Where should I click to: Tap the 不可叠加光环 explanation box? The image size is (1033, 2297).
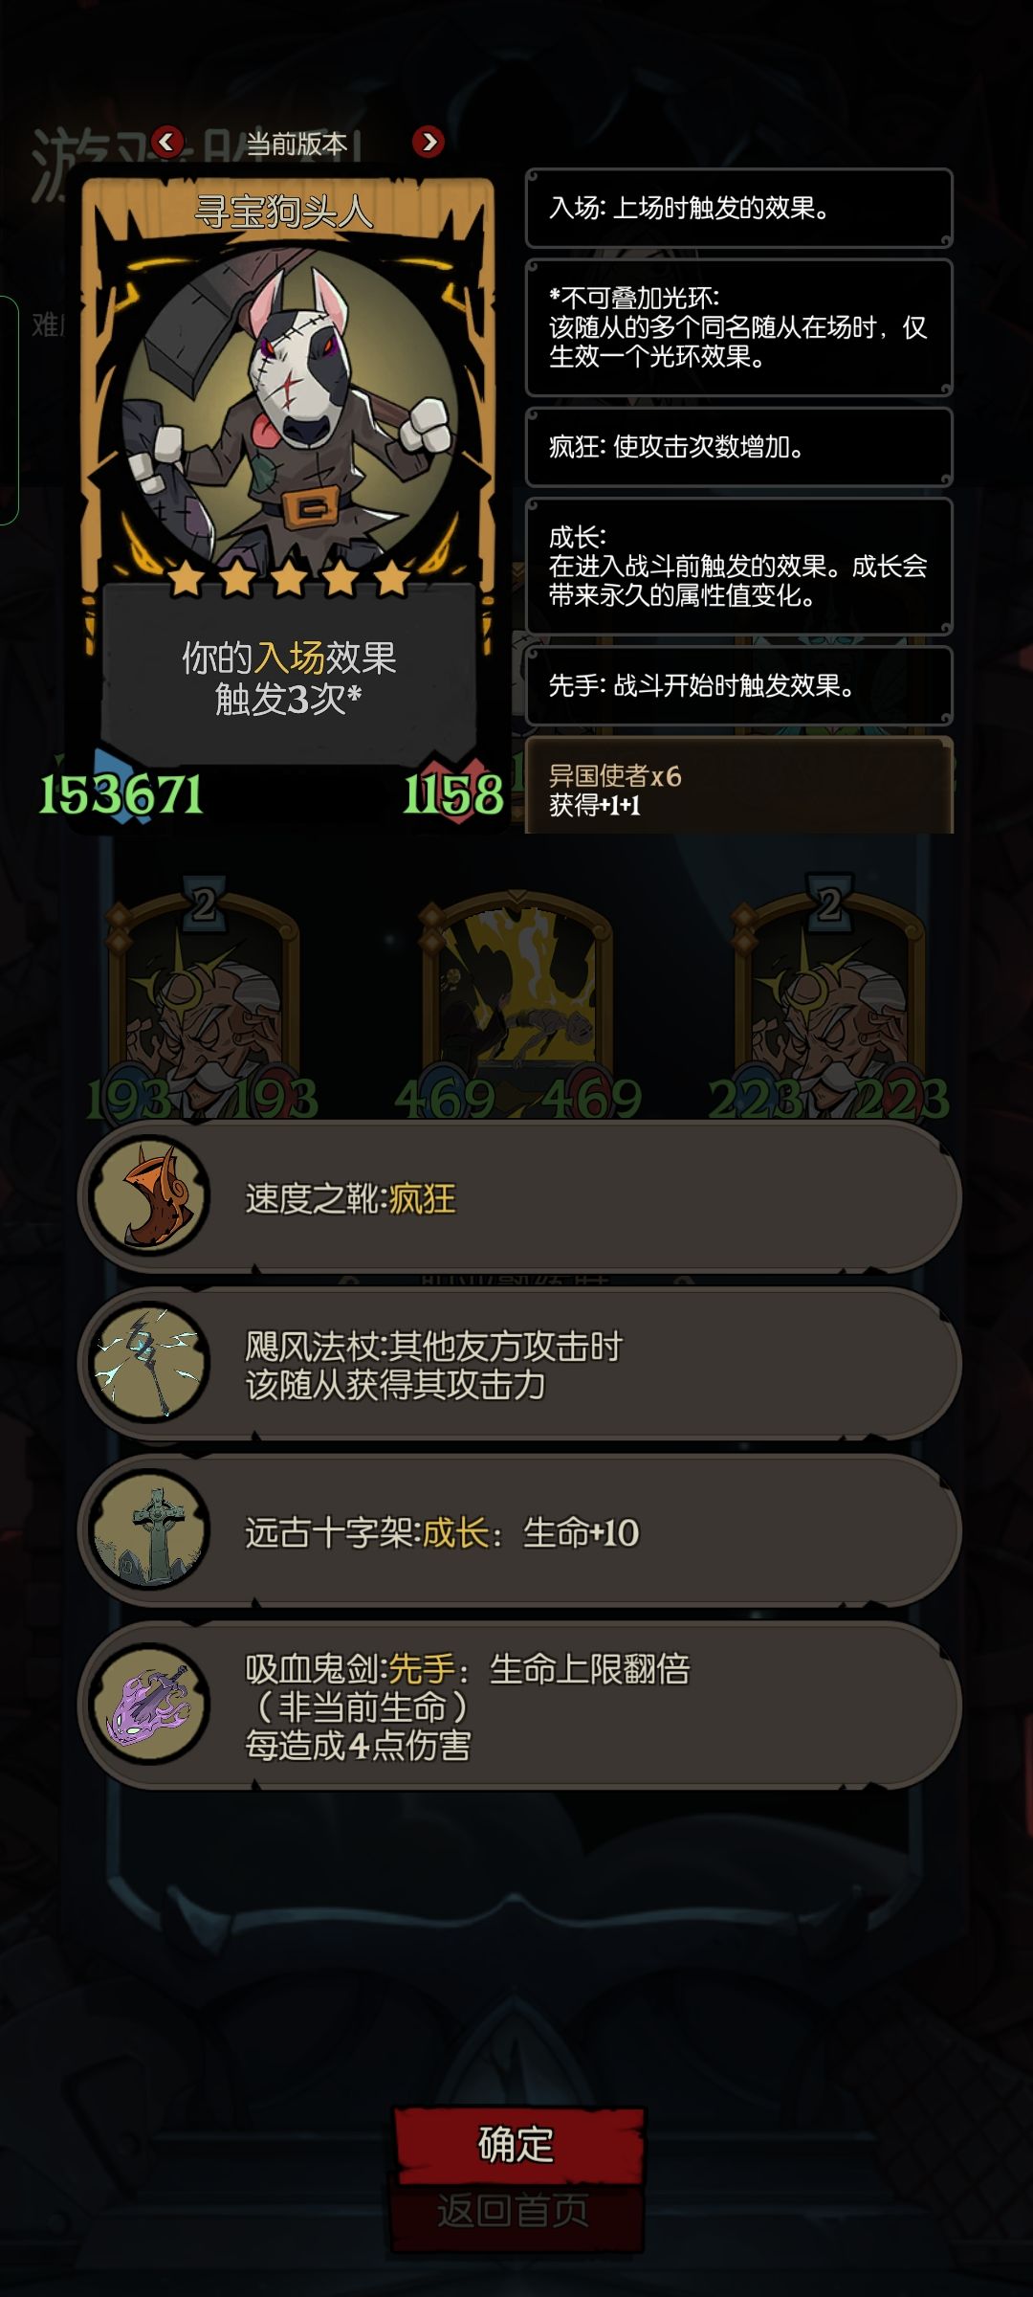tap(739, 327)
